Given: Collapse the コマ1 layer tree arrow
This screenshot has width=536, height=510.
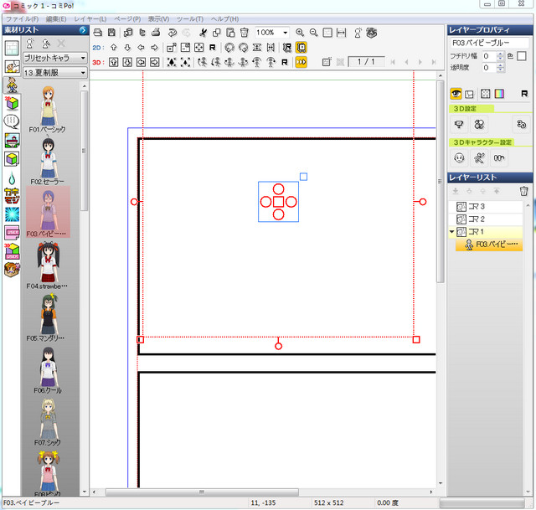Looking at the screenshot, I should pos(453,231).
